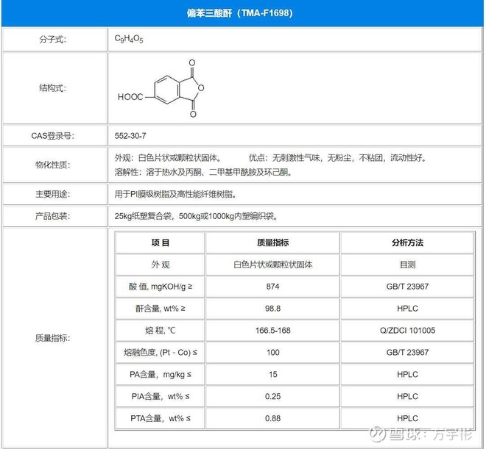
Task: Click the 用于PI膜级树脂 usage text
Action: tap(176, 194)
